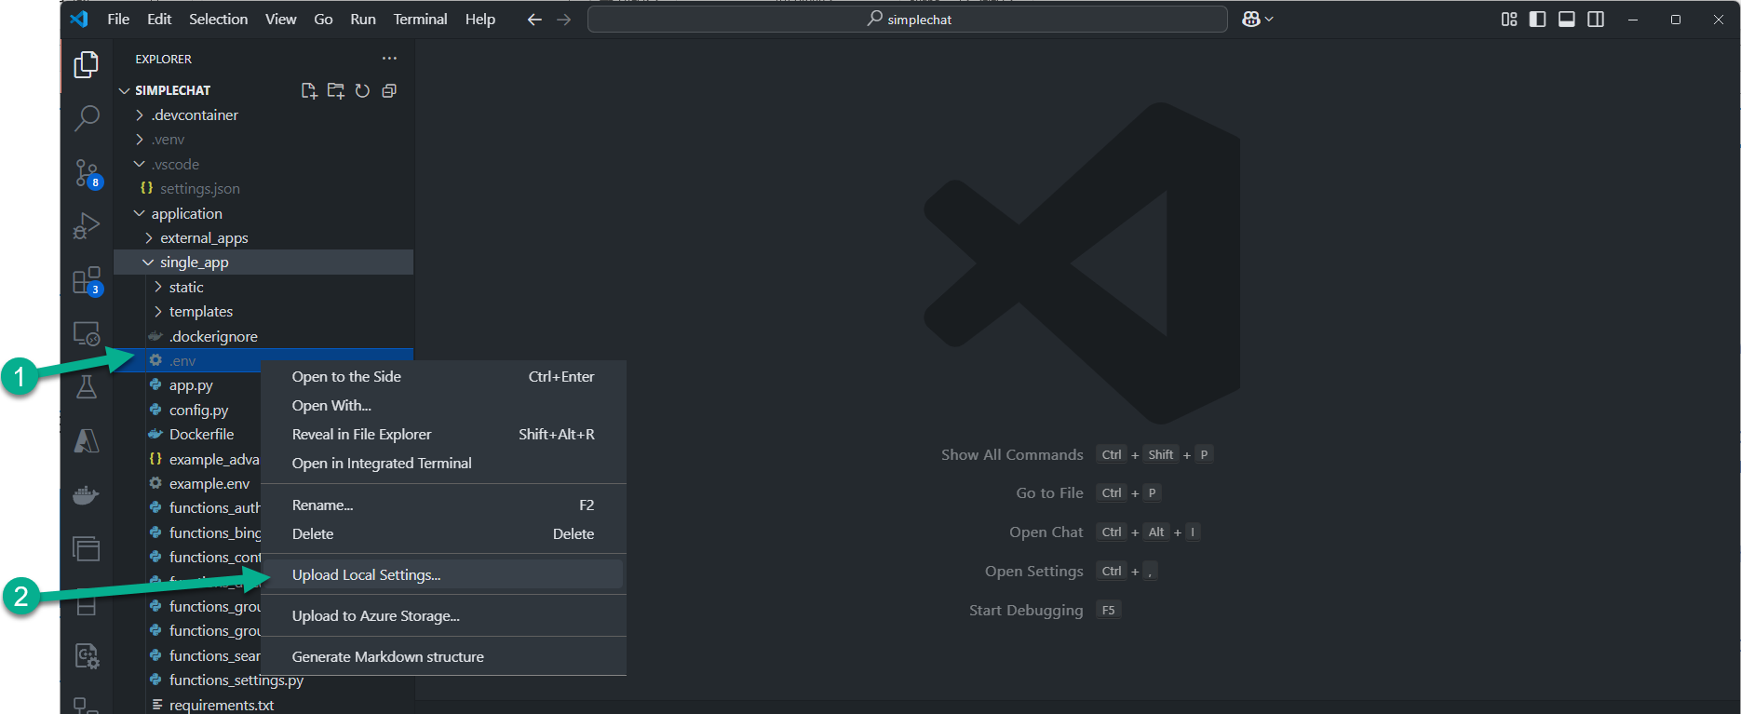Click Upload to Azure Storage... option

(x=375, y=616)
